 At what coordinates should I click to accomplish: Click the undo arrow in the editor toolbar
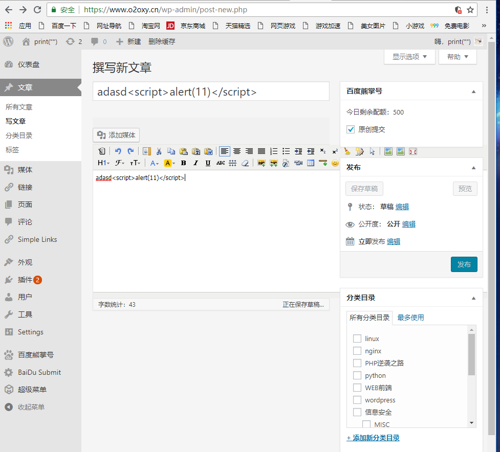pyautogui.click(x=118, y=151)
